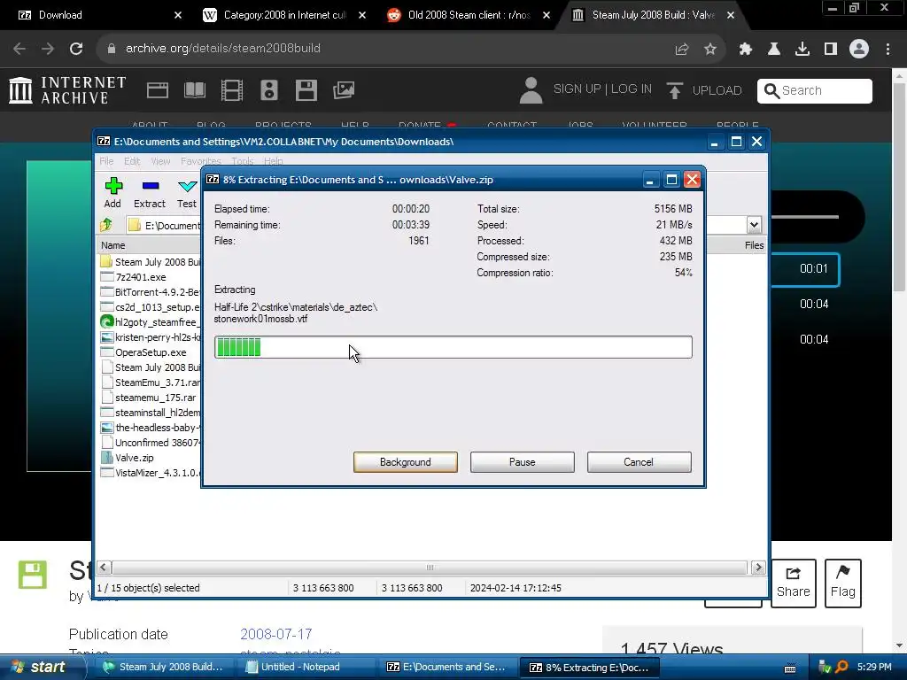This screenshot has width=907, height=680.
Task: Click the UPLOAD link
Action: point(717,90)
